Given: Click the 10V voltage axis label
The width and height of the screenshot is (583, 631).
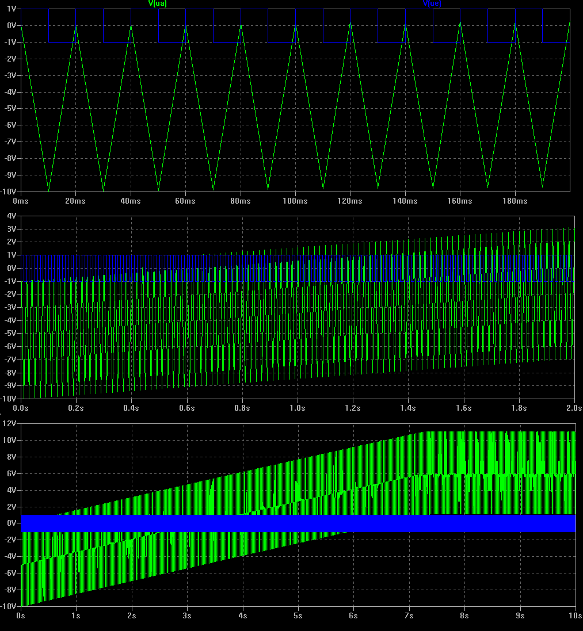Looking at the screenshot, I should (9, 440).
